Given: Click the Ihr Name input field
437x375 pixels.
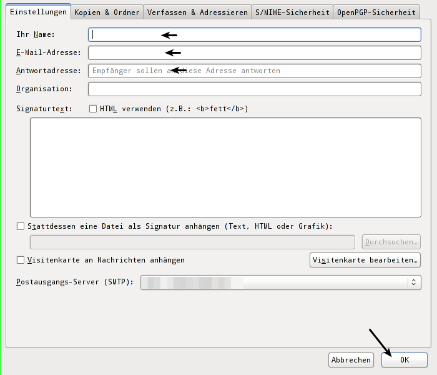Looking at the screenshot, I should pyautogui.click(x=255, y=34).
